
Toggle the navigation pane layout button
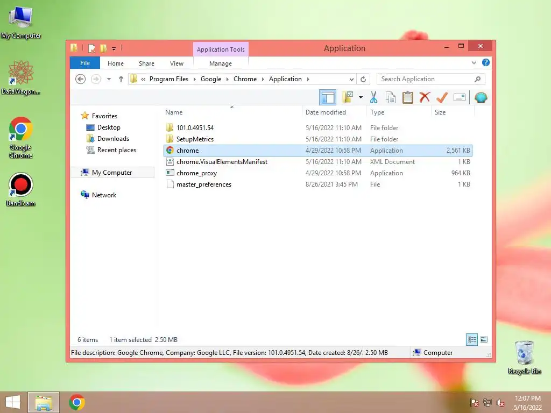(328, 97)
